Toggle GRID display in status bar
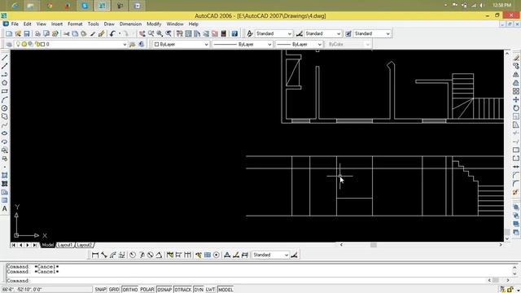This screenshot has height=293, width=521. tap(114, 290)
